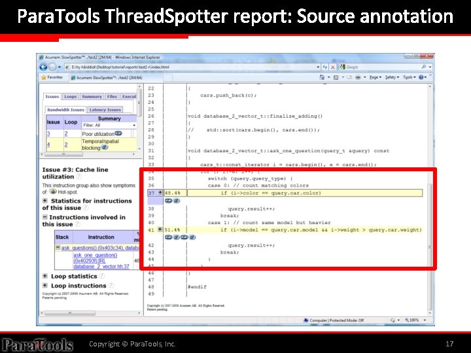Viewport: 471px width, 353px height.
Task: Click first issue icon under line 41
Action: (x=169, y=237)
